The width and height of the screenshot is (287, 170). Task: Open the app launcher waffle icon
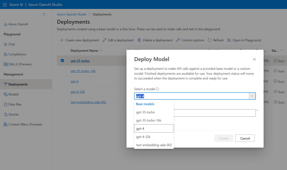pos(4,4)
